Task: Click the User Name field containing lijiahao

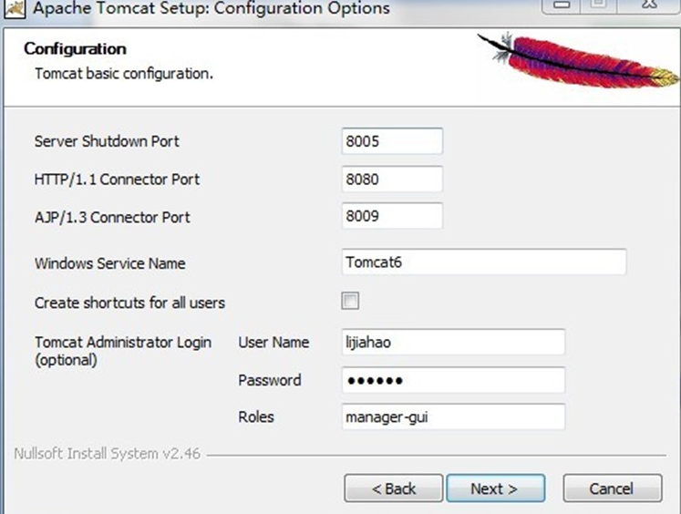Action: pos(453,343)
